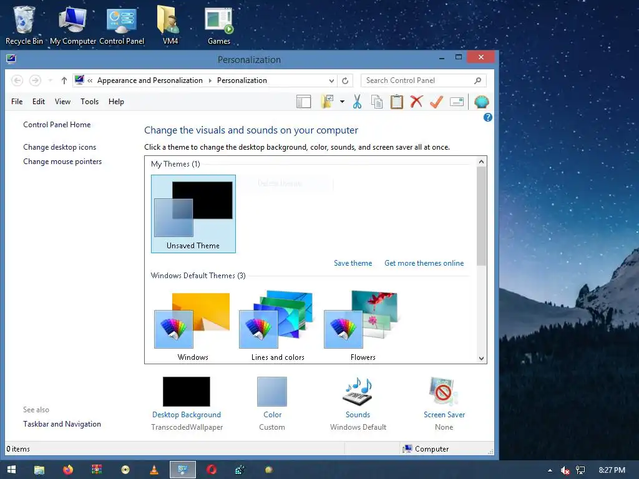
Task: Open the Color custom swatch
Action: pyautogui.click(x=272, y=392)
